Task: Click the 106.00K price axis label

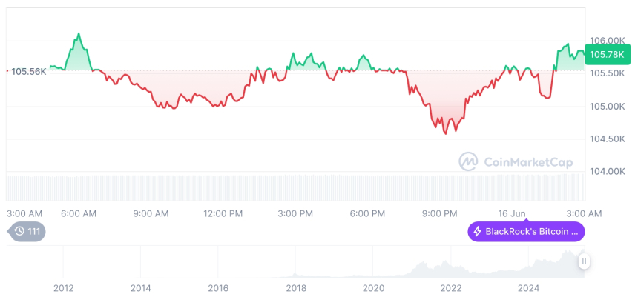Action: click(608, 40)
